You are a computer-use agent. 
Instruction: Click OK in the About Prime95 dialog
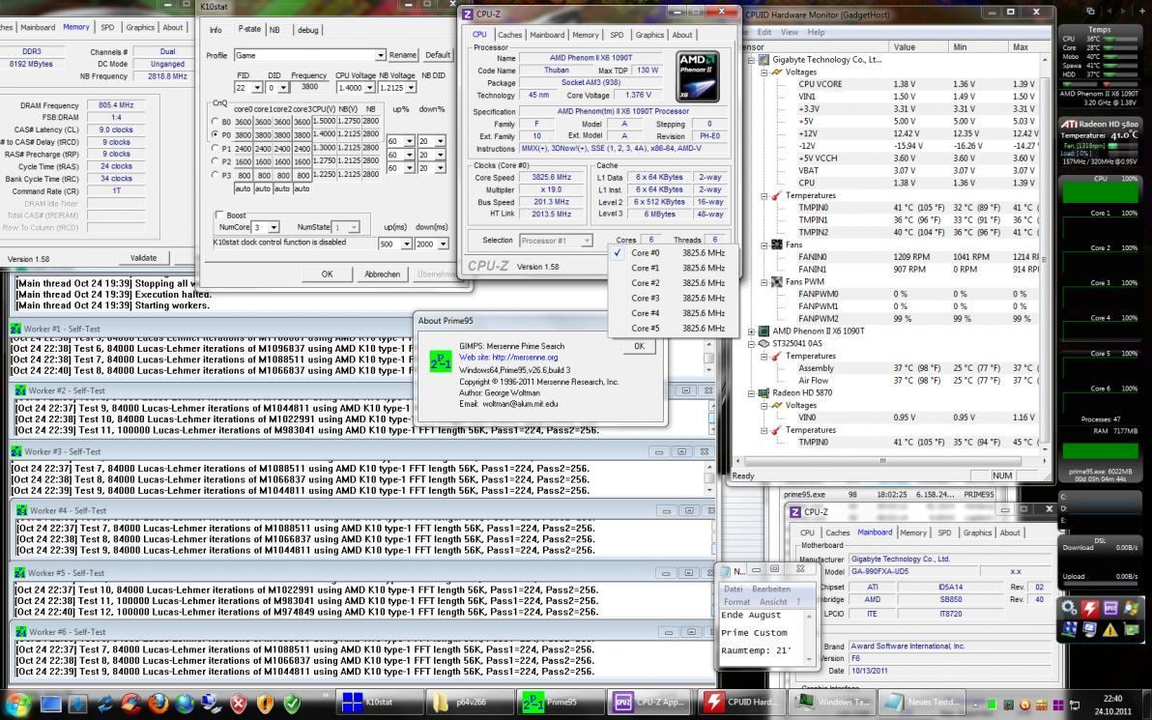tap(639, 346)
